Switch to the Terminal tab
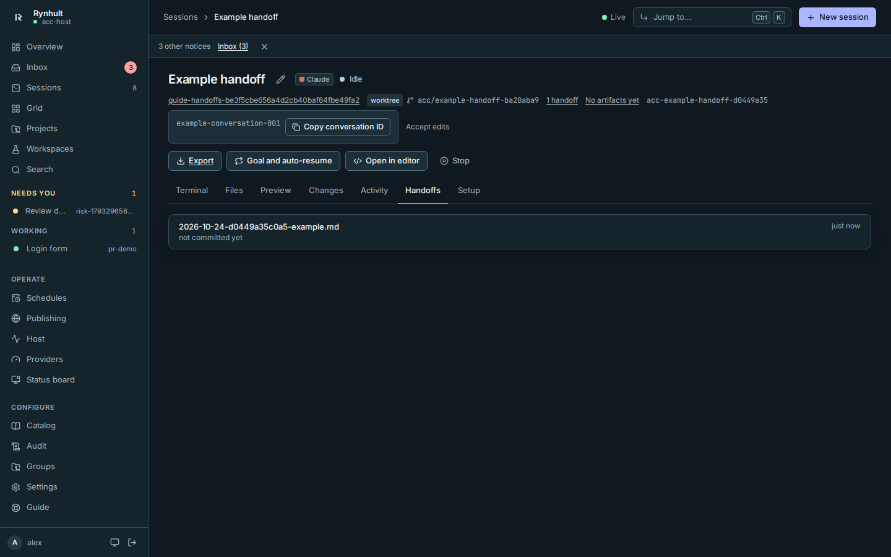 coord(192,191)
